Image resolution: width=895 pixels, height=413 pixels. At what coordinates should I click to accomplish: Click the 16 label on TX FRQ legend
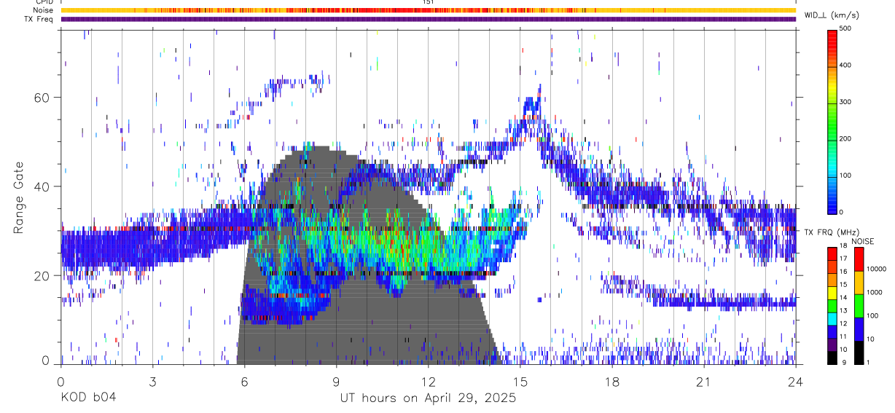(x=843, y=272)
